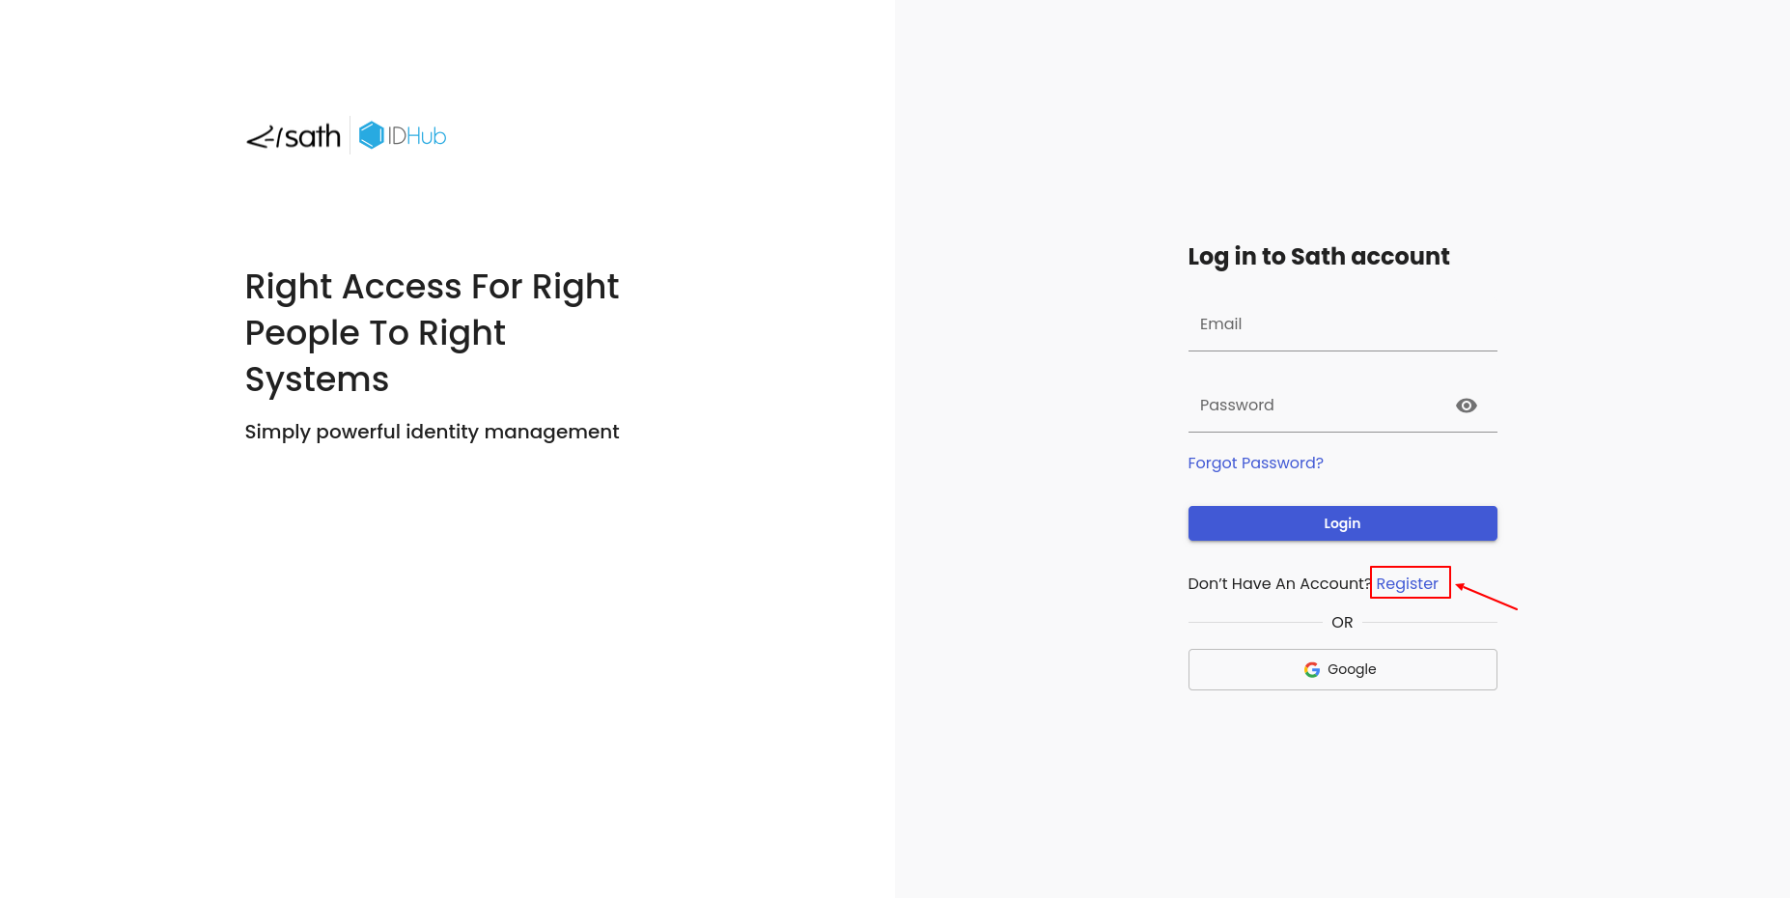Viewport: 1790px width, 898px height.
Task: Click the blue IDHub cube icon
Action: pos(371,135)
